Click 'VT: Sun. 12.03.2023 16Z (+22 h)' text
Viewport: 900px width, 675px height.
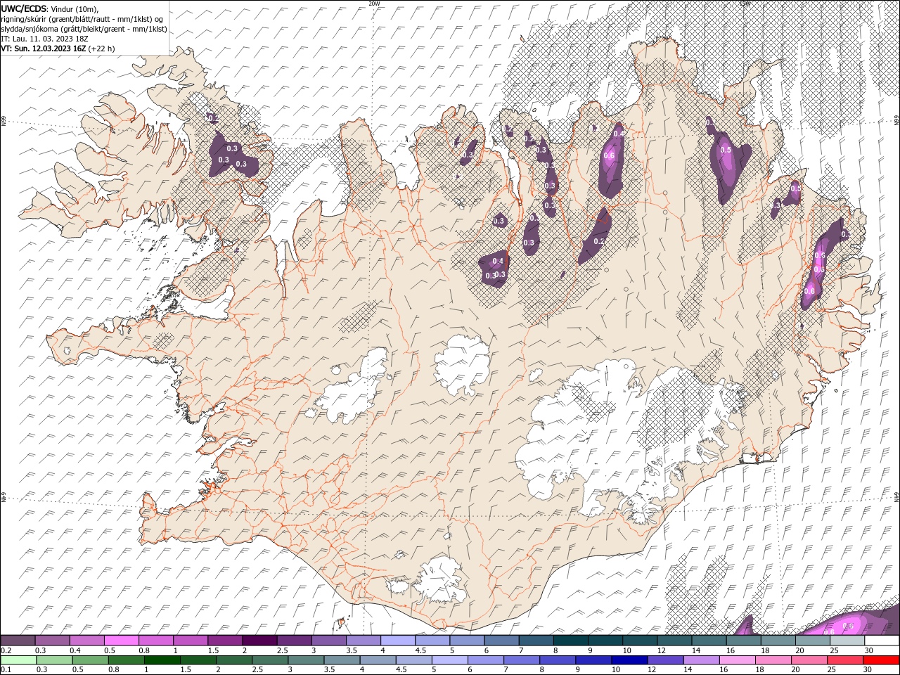(58, 49)
